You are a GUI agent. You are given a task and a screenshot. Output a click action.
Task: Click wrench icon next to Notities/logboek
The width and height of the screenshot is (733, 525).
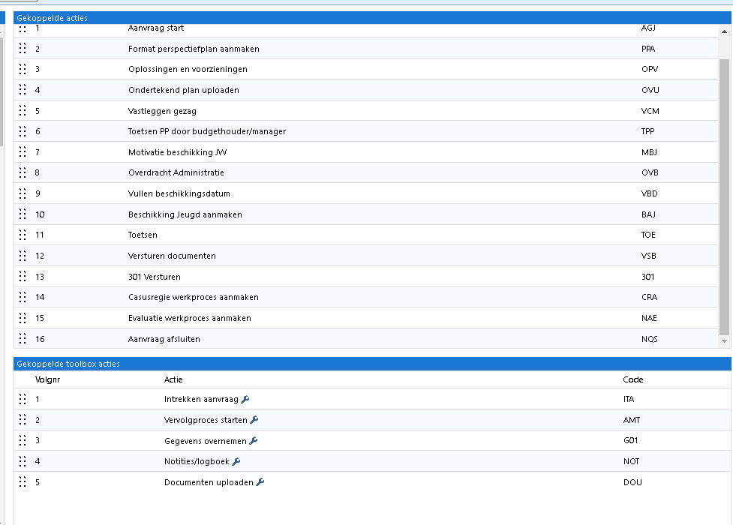tap(236, 461)
